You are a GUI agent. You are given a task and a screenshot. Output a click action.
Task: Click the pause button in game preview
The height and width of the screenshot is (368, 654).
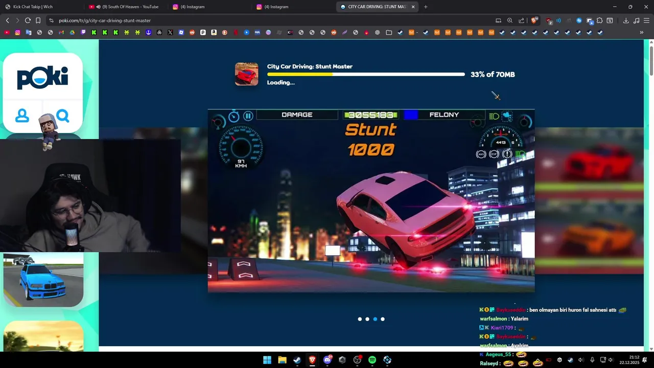click(248, 116)
